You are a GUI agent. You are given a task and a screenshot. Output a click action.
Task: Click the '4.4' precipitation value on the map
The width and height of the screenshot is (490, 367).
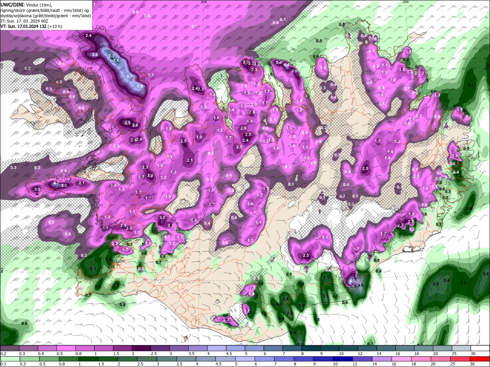(x=286, y=65)
